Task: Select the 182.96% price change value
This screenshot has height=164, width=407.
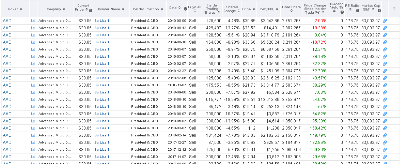Action: pyautogui.click(x=318, y=143)
